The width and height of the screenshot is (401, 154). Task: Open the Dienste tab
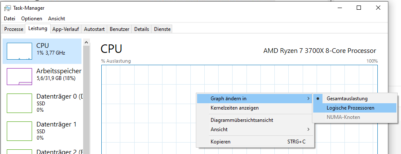162,29
